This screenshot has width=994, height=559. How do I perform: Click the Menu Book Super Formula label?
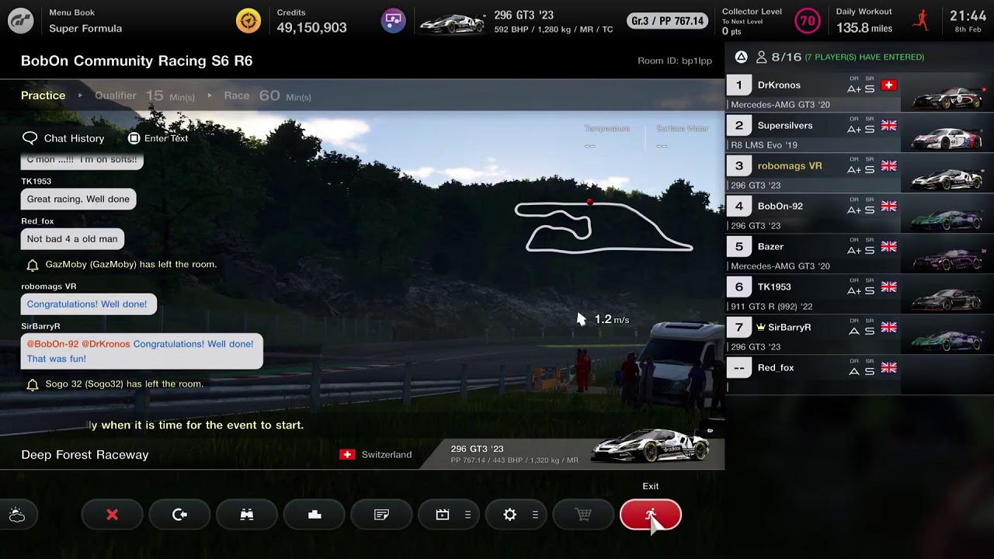point(85,21)
